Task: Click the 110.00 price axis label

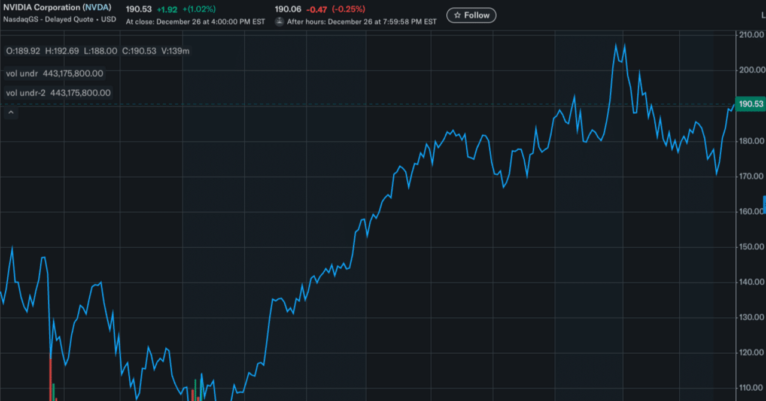Action: (x=752, y=388)
